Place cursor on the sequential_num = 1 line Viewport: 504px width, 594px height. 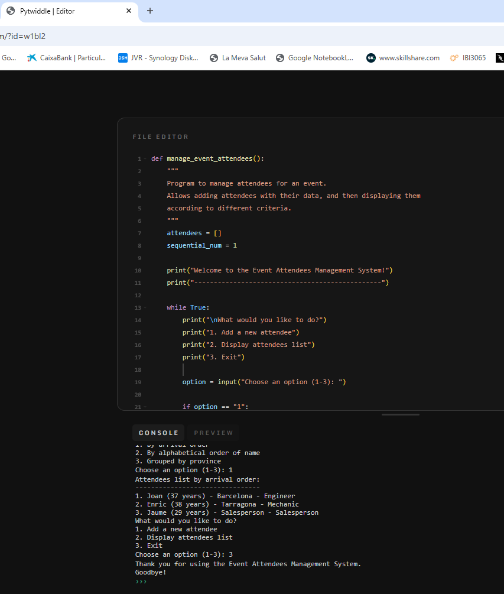pos(202,245)
